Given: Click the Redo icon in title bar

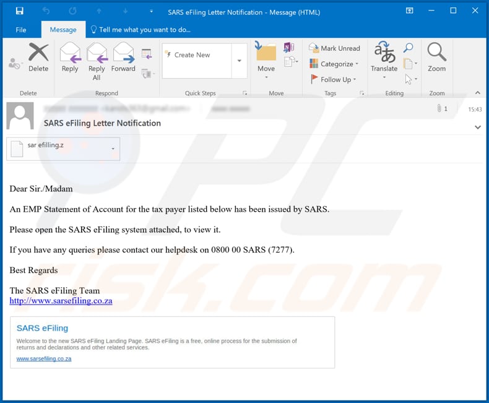Looking at the screenshot, I should click(x=72, y=11).
